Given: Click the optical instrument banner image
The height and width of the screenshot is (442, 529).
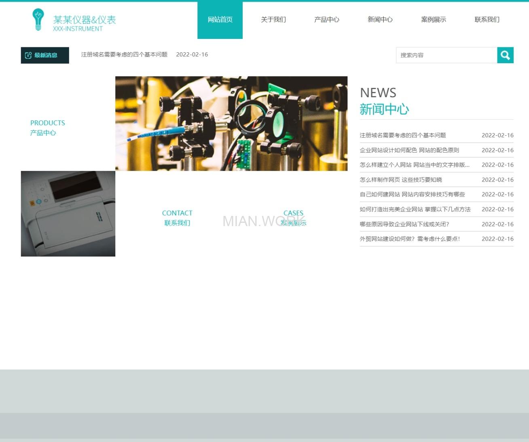Looking at the screenshot, I should [x=231, y=124].
